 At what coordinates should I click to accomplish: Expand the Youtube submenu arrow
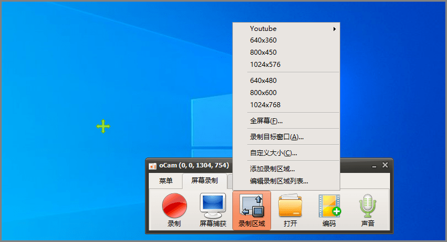[x=334, y=29]
